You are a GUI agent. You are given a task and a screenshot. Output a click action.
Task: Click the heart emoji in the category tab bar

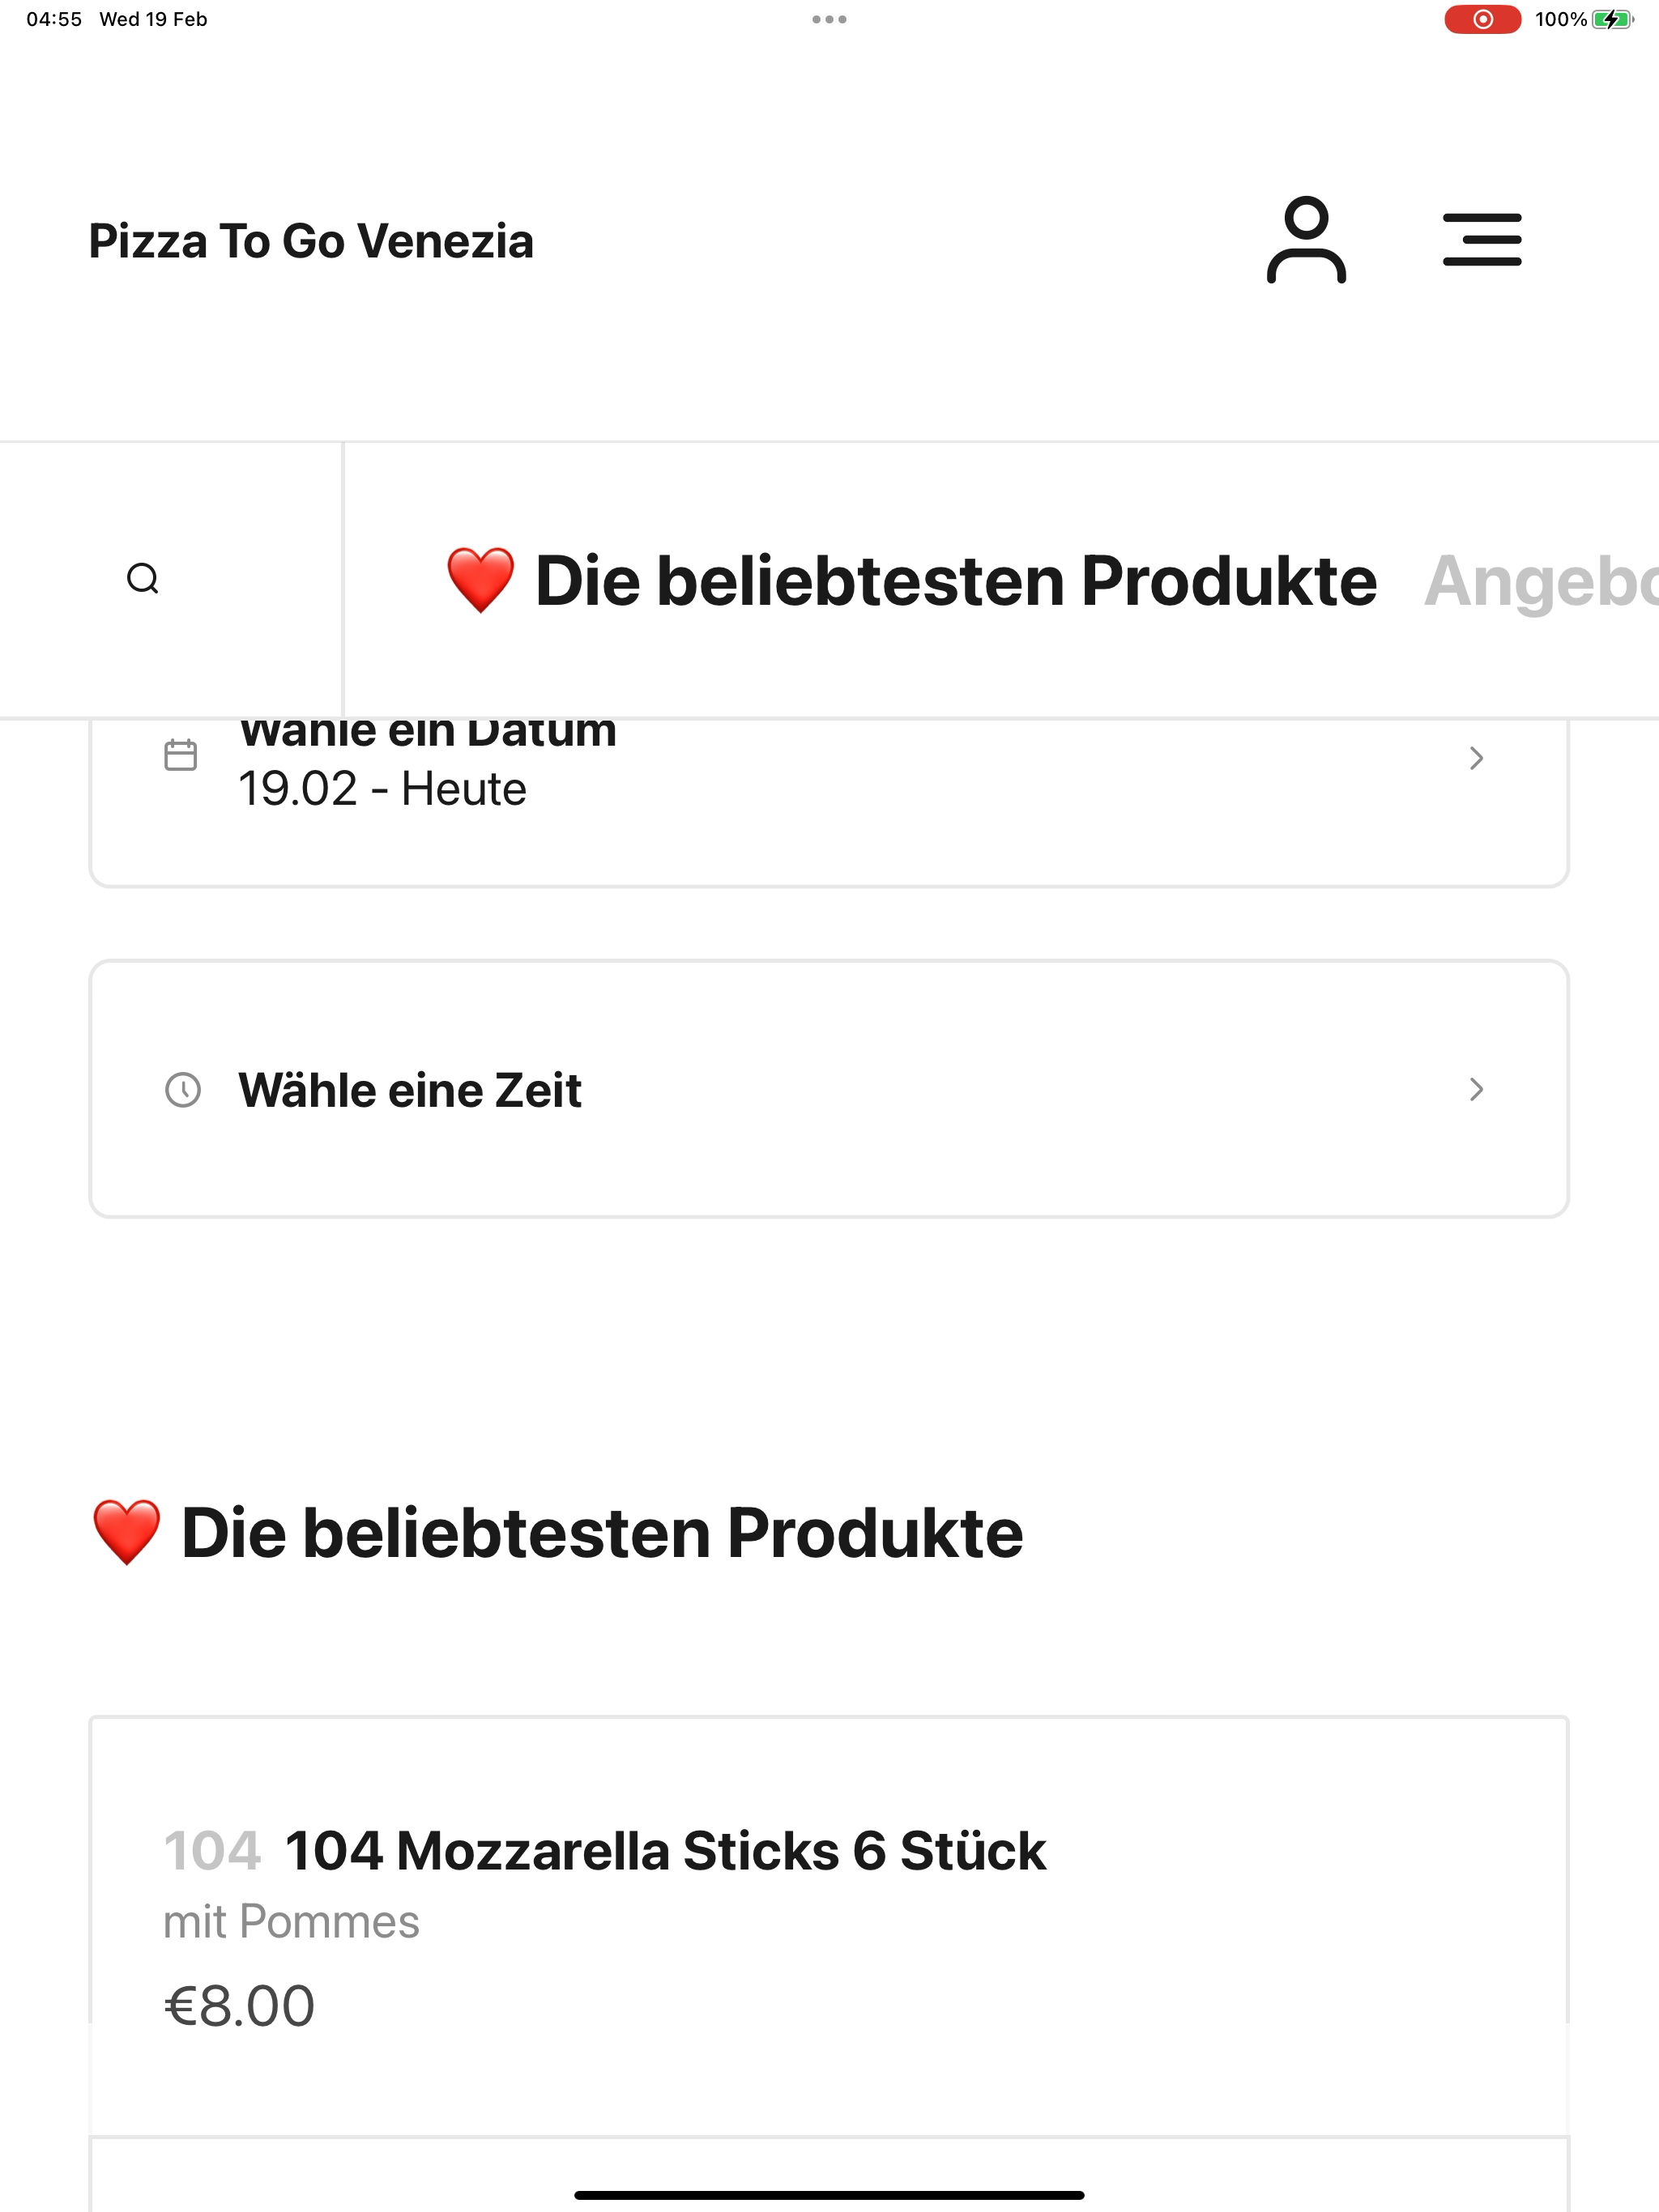click(480, 580)
